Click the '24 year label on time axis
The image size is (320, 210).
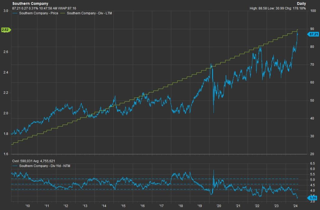click(x=295, y=206)
